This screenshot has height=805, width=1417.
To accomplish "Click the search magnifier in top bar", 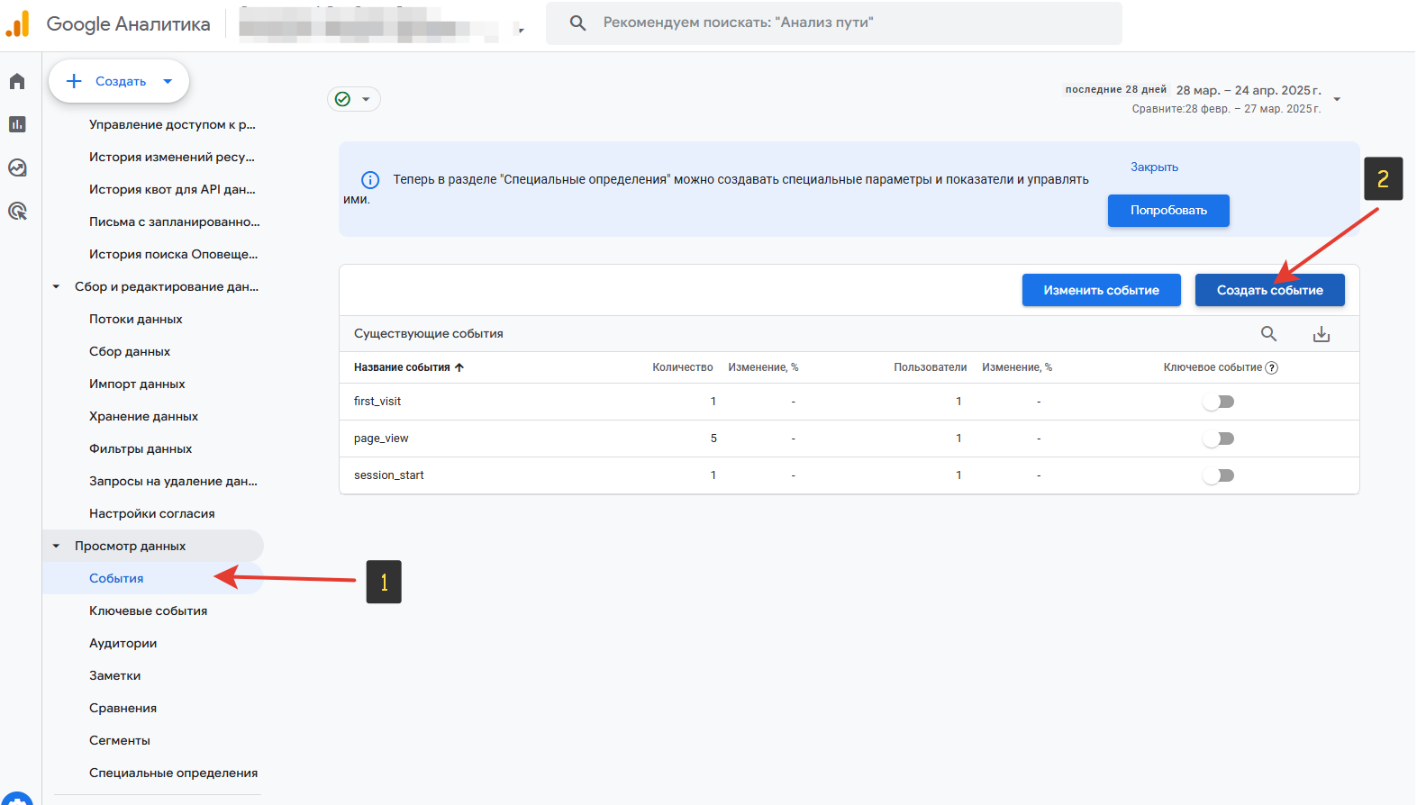I will coord(578,23).
